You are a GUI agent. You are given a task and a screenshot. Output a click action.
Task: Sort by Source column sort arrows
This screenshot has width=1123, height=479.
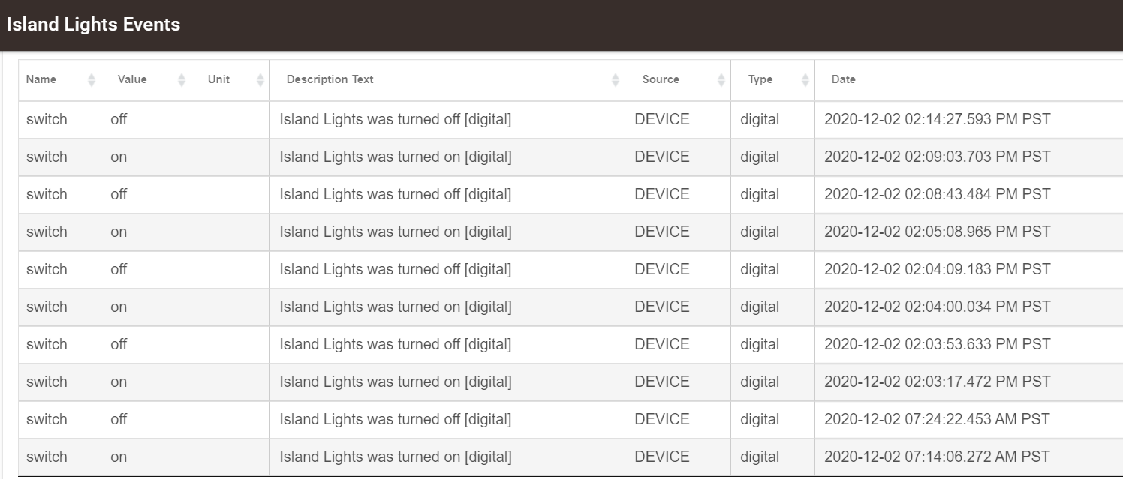coord(721,79)
